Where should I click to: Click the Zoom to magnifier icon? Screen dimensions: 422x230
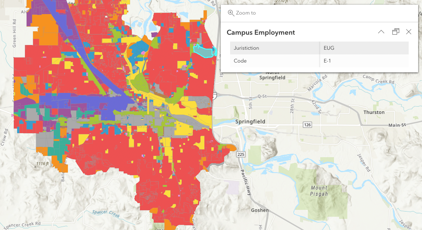click(x=231, y=13)
